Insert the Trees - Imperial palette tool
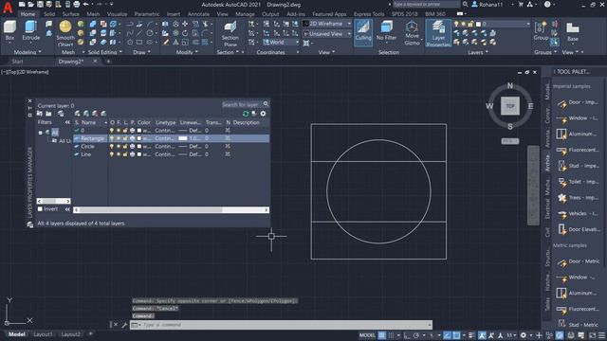Viewport: 607px width, 341px height. point(579,198)
